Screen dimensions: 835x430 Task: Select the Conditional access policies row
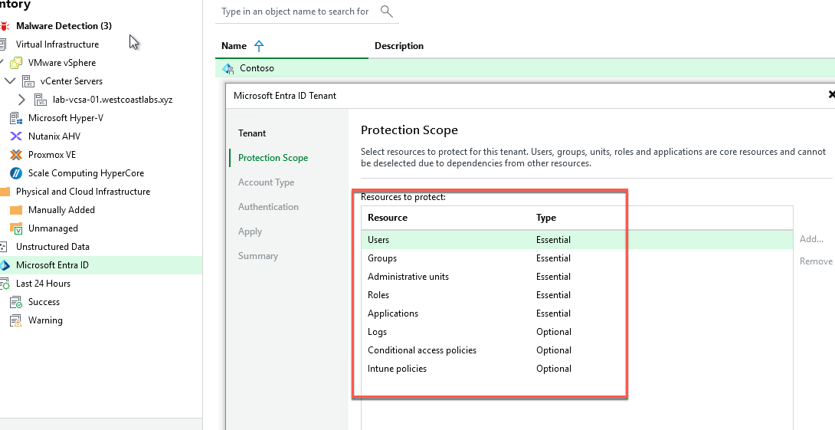(422, 350)
